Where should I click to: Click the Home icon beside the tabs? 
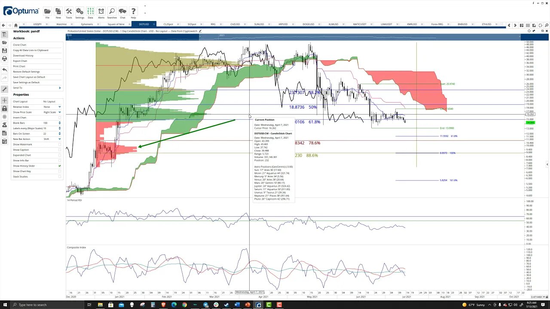pyautogui.click(x=16, y=25)
